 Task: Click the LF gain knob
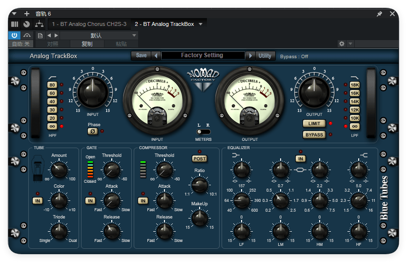click(x=242, y=231)
